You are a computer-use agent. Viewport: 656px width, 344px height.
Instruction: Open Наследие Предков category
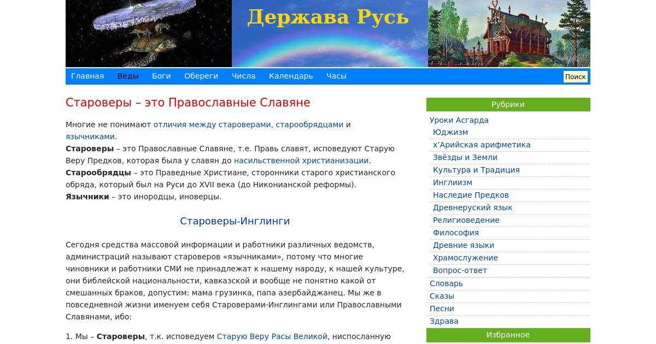[x=471, y=195]
